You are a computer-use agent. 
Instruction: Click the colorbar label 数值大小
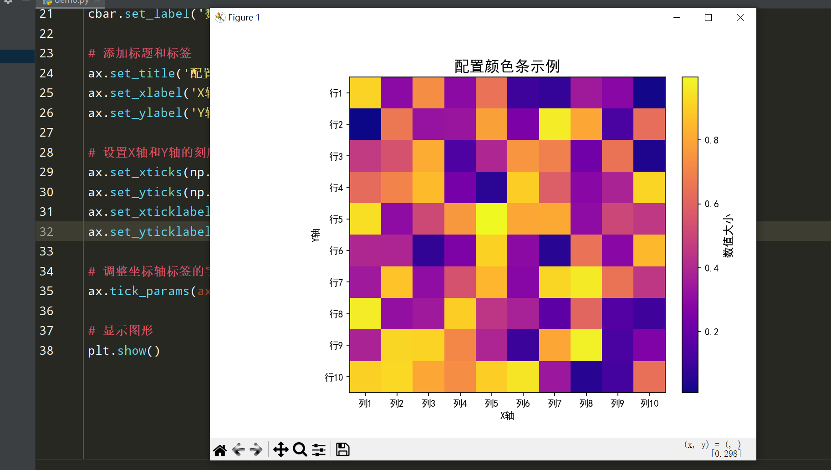[728, 235]
